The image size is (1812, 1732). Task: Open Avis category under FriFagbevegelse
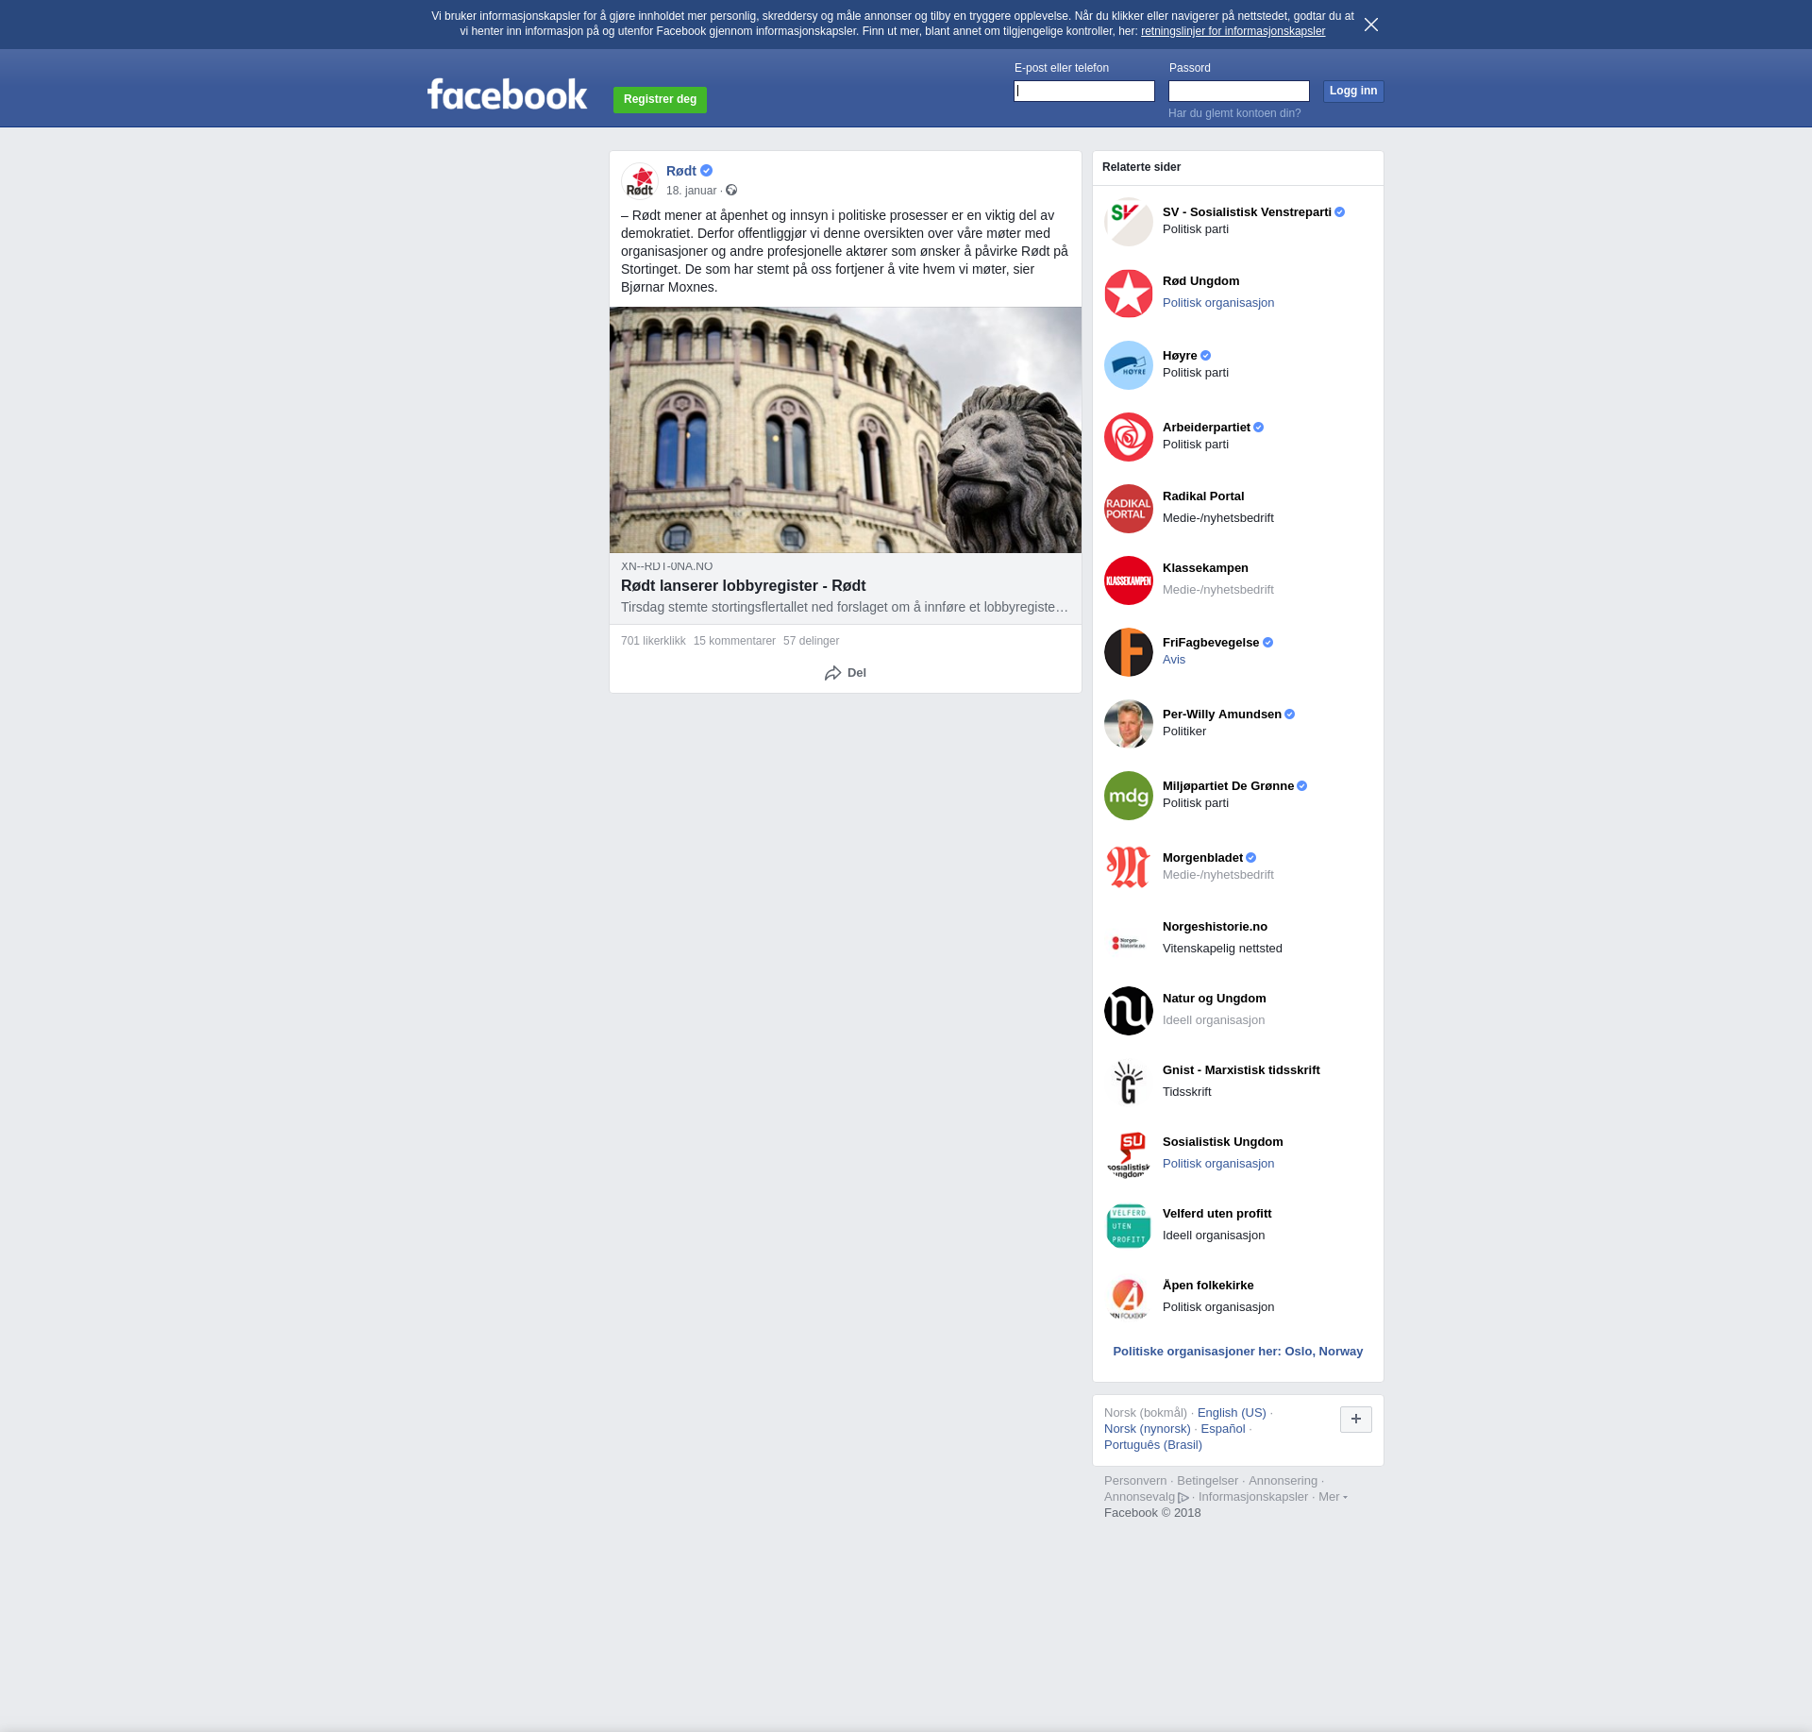[1174, 660]
